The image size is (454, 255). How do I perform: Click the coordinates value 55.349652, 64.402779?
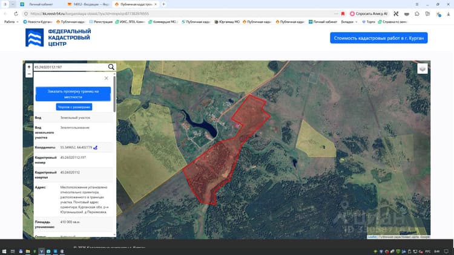tap(76, 147)
